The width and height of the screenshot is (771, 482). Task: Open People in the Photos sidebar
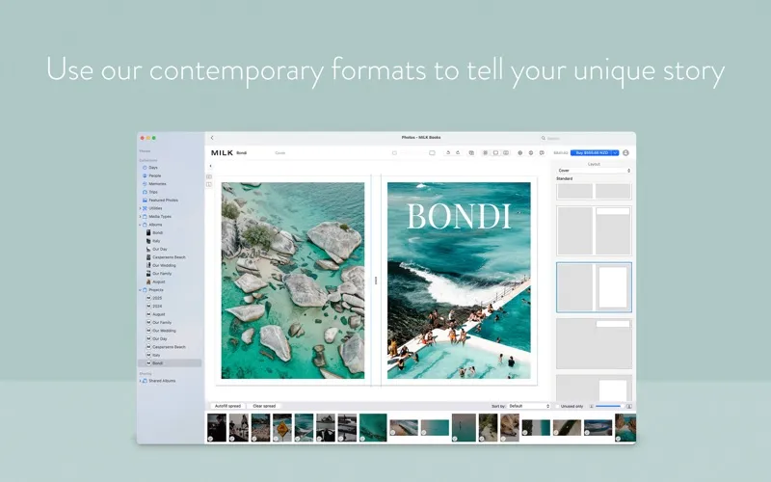[x=155, y=175]
